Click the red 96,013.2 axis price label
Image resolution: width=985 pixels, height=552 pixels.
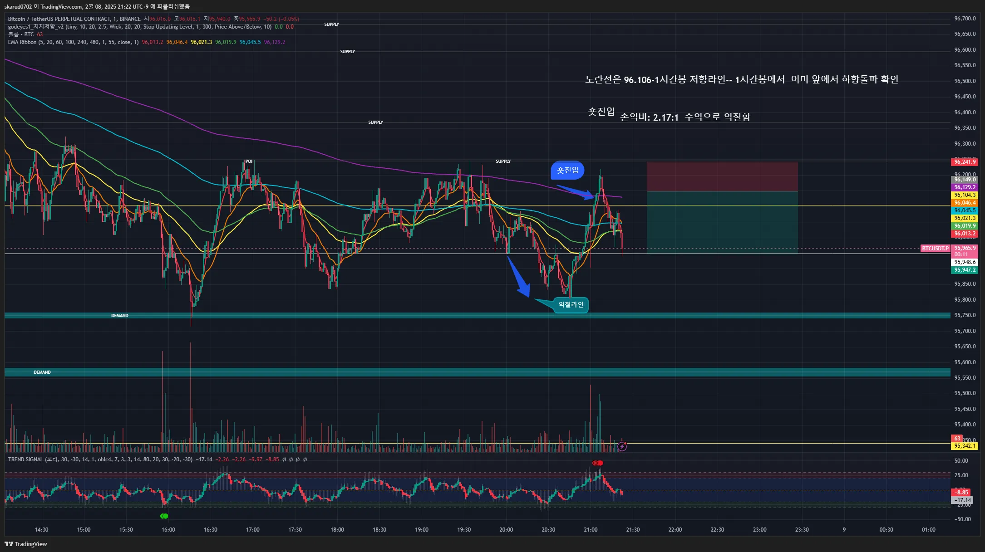point(965,234)
